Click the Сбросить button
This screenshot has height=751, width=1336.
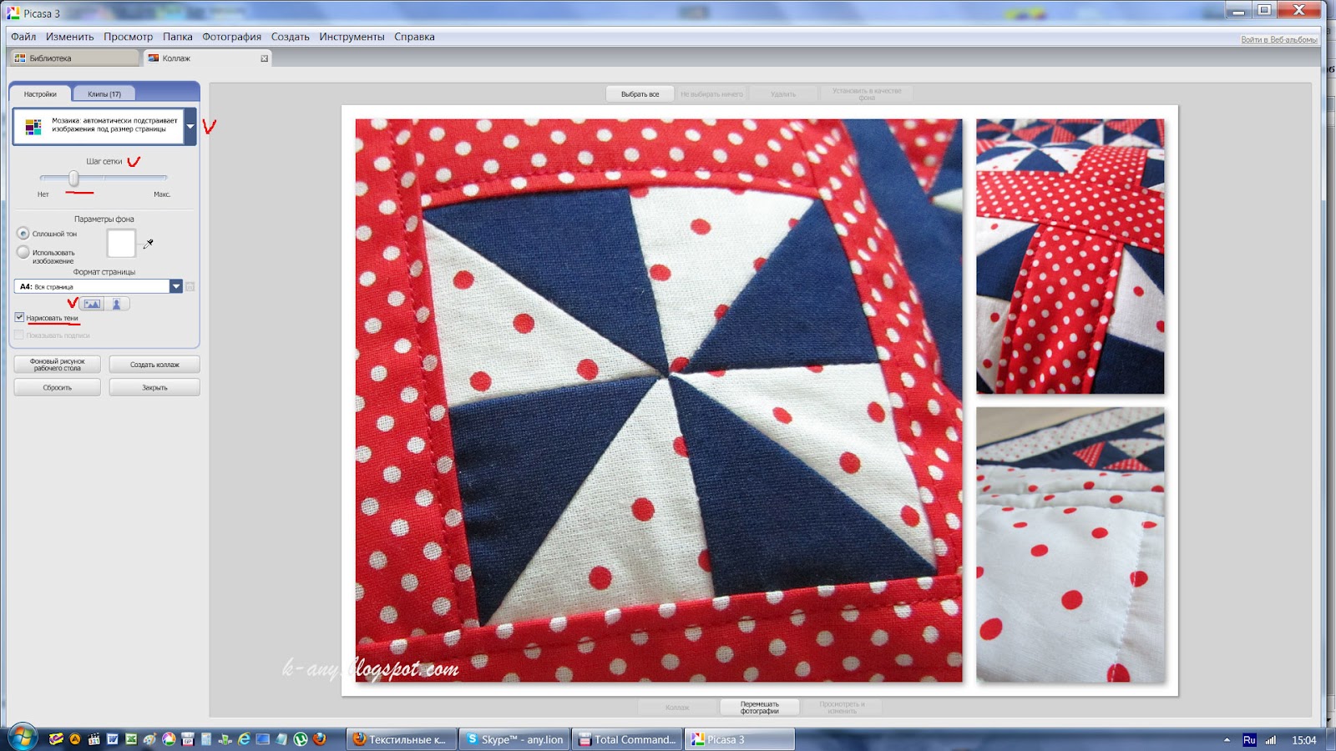pos(58,387)
